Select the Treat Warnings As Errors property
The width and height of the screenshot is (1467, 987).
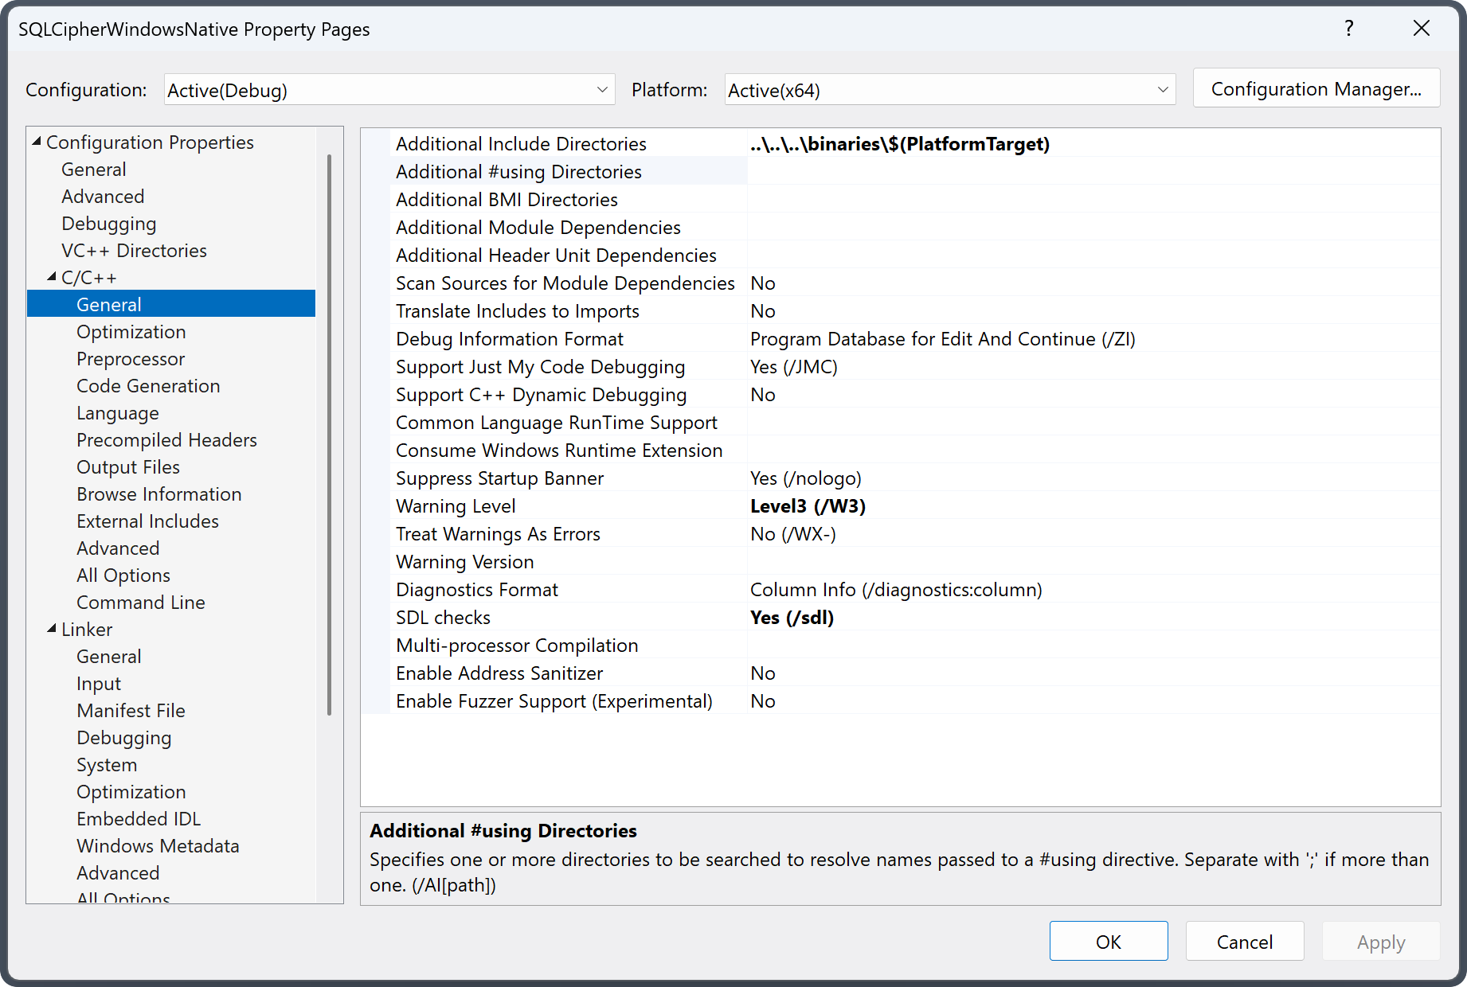point(498,534)
